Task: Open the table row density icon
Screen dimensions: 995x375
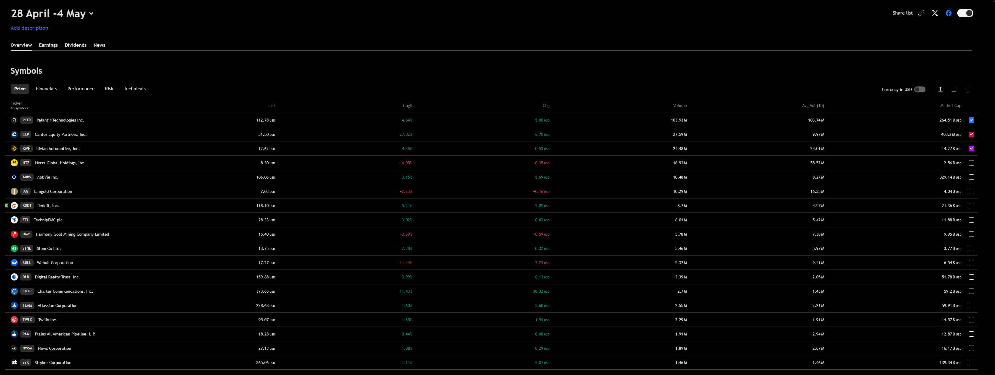Action: 954,89
